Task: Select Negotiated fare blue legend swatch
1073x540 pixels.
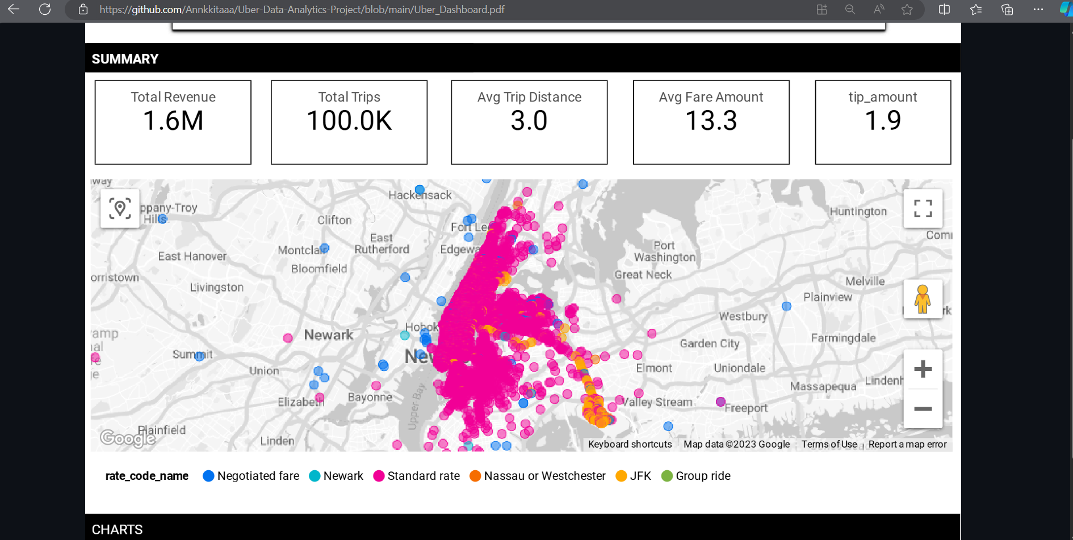Action: pyautogui.click(x=208, y=476)
